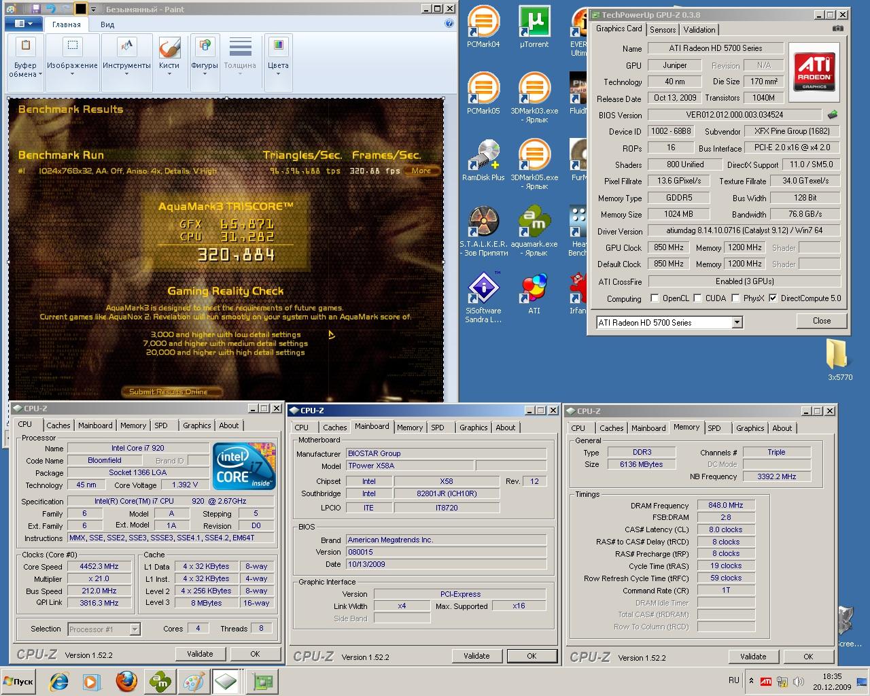Click Close button in GPU-Z
870x696 pixels.
[821, 321]
